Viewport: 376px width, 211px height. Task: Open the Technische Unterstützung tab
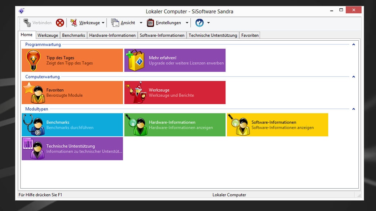pos(213,36)
